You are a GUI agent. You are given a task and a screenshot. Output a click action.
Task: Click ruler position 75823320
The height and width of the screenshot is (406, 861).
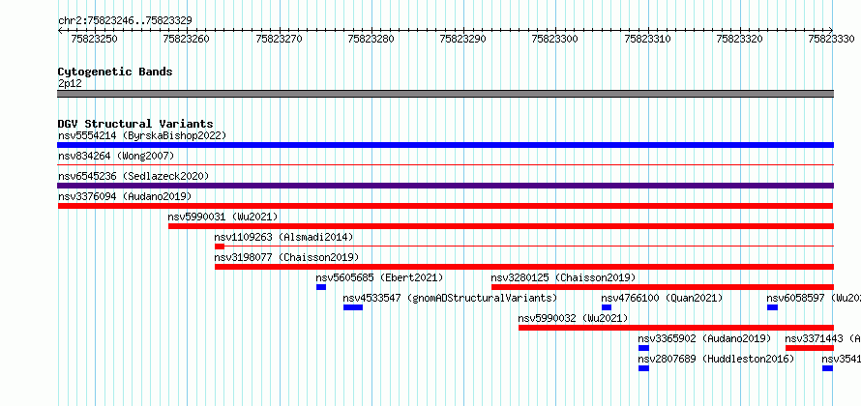(x=740, y=40)
